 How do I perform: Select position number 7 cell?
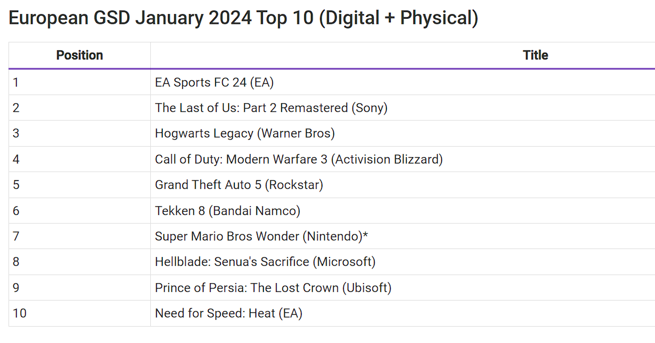coord(79,236)
